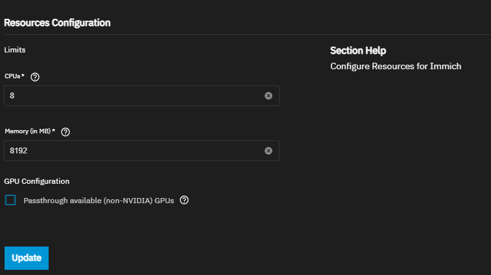Focus the CPUs input field
Viewport: 491px width, 275px height.
pyautogui.click(x=130, y=96)
